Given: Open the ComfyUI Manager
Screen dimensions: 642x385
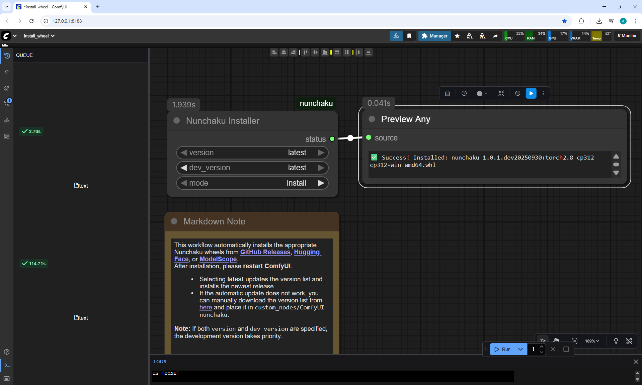Looking at the screenshot, I should pos(434,36).
